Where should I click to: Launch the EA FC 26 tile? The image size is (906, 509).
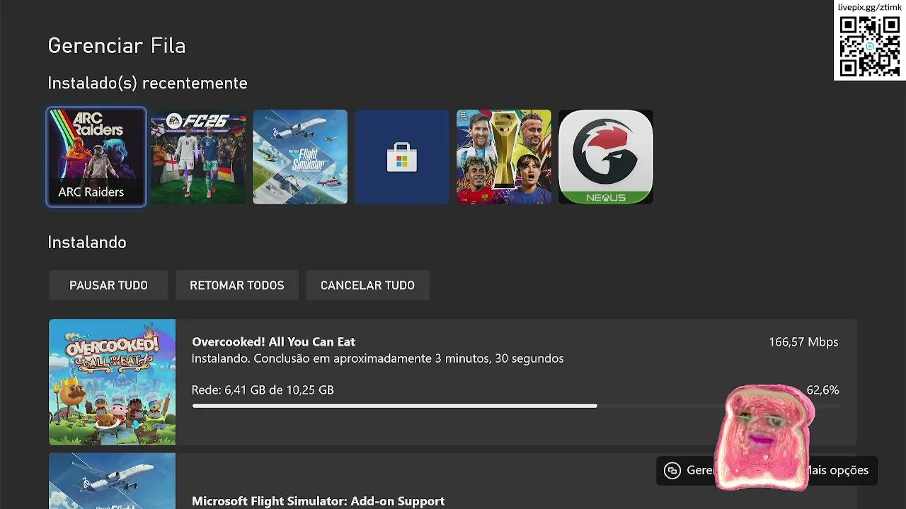click(x=198, y=157)
